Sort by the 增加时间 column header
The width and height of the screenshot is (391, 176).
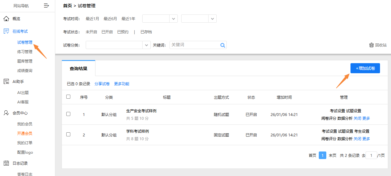click(284, 97)
